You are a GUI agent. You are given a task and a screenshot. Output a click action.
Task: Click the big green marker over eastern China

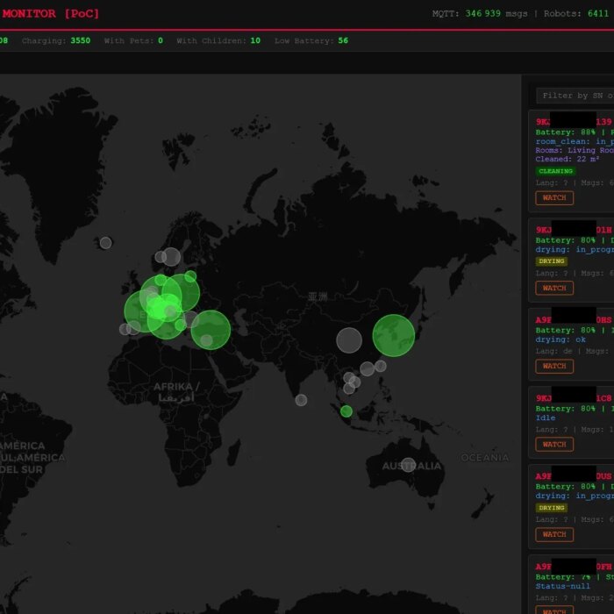394,336
